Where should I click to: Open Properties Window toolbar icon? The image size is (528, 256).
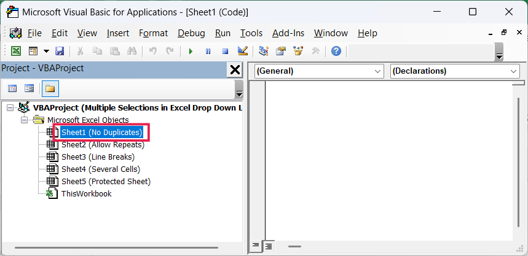(280, 51)
